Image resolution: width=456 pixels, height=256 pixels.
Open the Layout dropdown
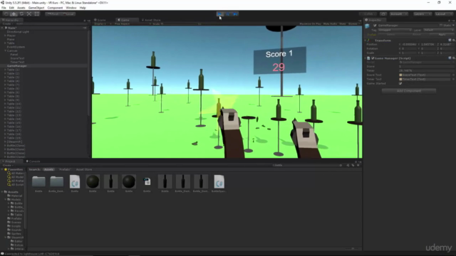(x=443, y=14)
